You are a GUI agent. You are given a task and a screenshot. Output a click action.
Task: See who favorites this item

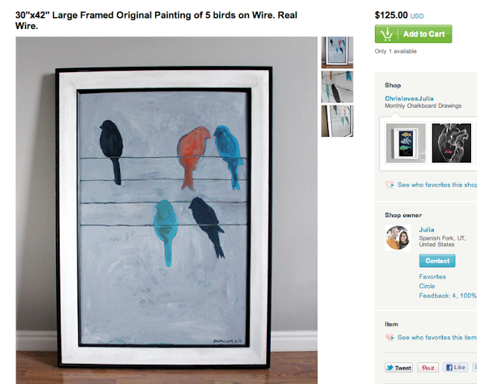click(x=437, y=337)
